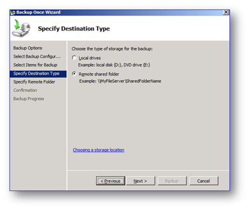Open the Specify Remote Folder step

34,82
